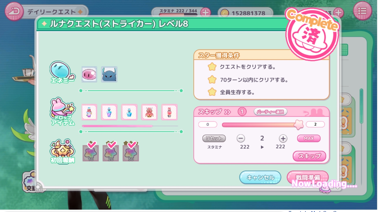Click the pink スキップ button
The height and width of the screenshot is (212, 378).
point(309,156)
